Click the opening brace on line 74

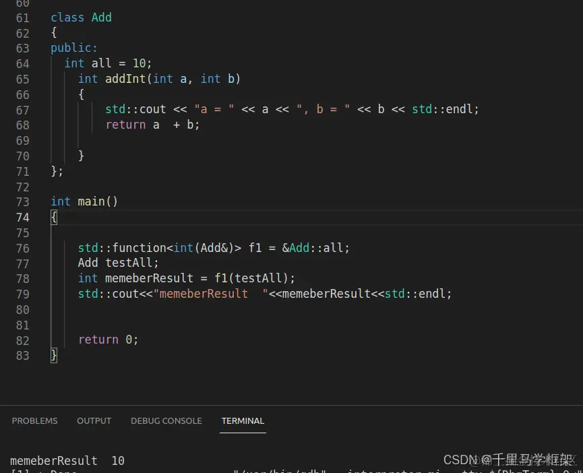tap(54, 217)
